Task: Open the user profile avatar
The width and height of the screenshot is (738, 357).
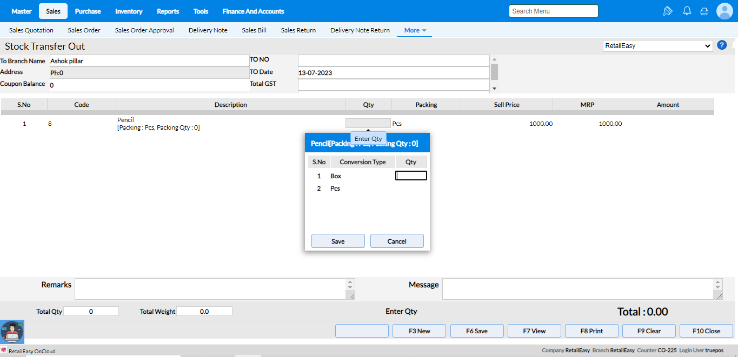Action: coord(724,11)
